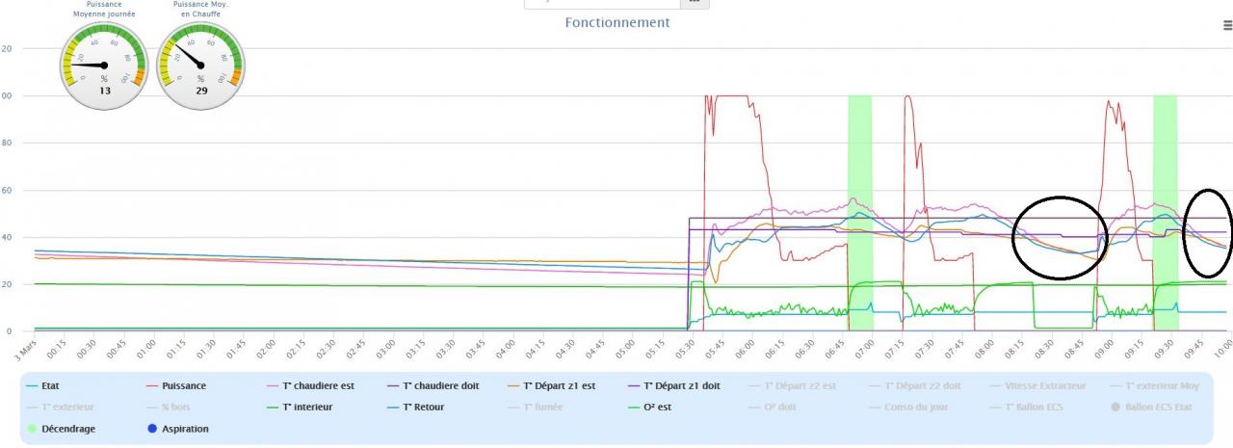Click the Puissance Moyenne journée gauge
The image size is (1233, 448).
104,65
